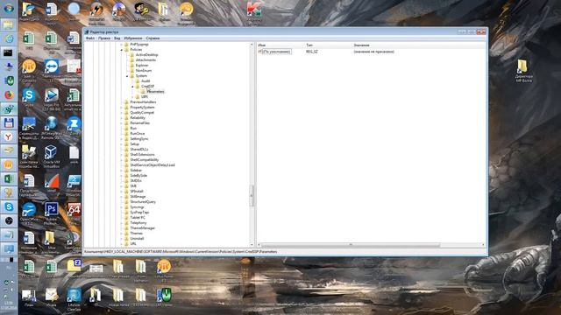Open the Избранное menu
The image size is (561, 315).
(133, 38)
